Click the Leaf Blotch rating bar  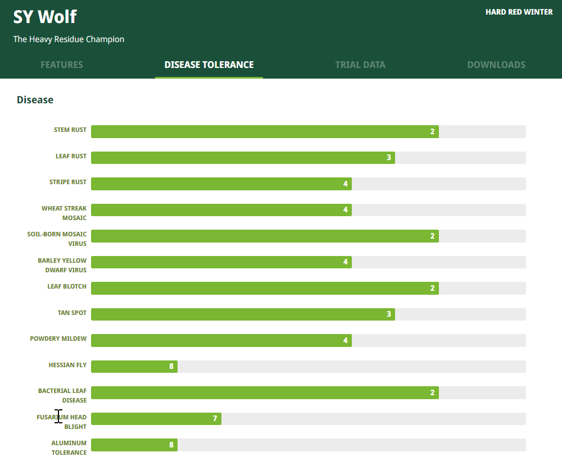point(308,289)
